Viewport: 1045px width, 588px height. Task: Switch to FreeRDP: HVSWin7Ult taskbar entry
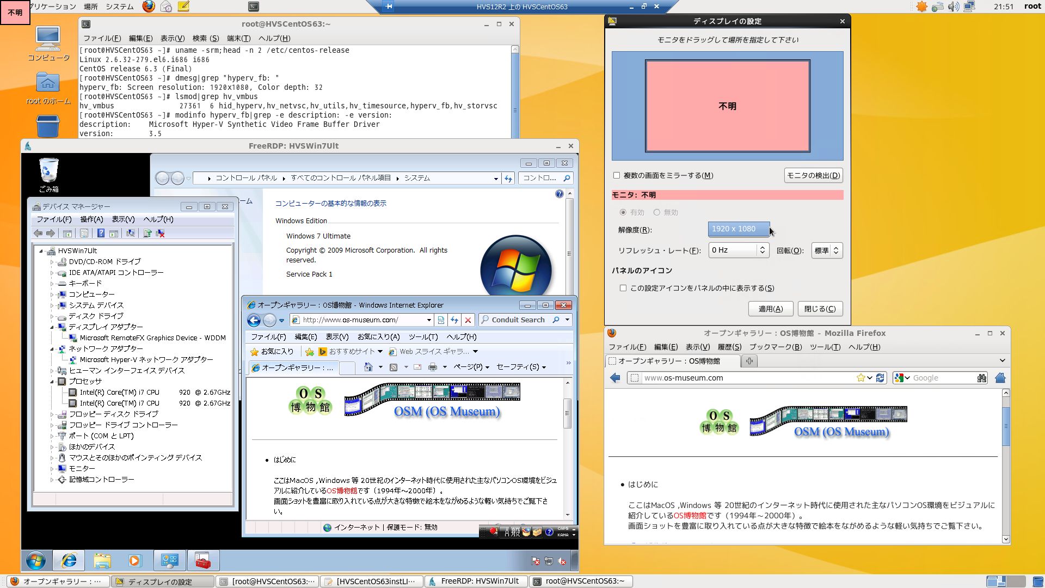point(476,581)
